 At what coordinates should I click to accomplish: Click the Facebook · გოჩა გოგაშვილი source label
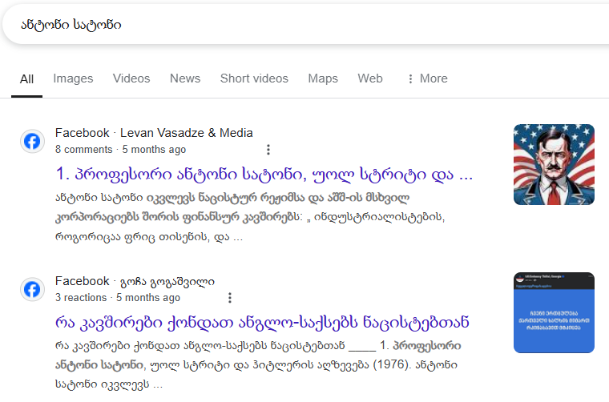(135, 281)
